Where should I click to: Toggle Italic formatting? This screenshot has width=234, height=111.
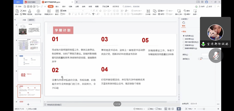pyautogui.click(x=73, y=14)
